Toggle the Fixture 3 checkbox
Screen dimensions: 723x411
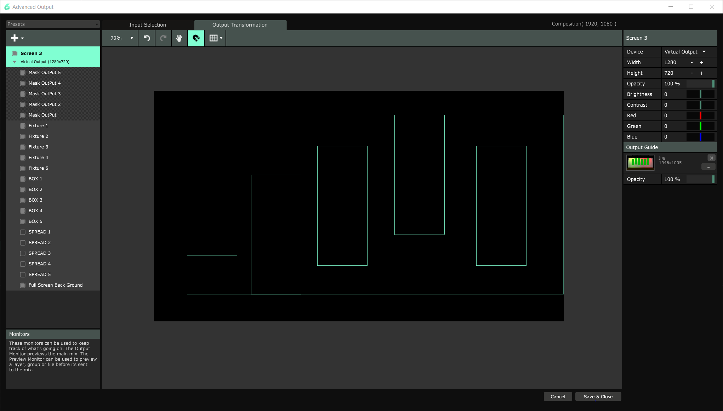tap(23, 147)
